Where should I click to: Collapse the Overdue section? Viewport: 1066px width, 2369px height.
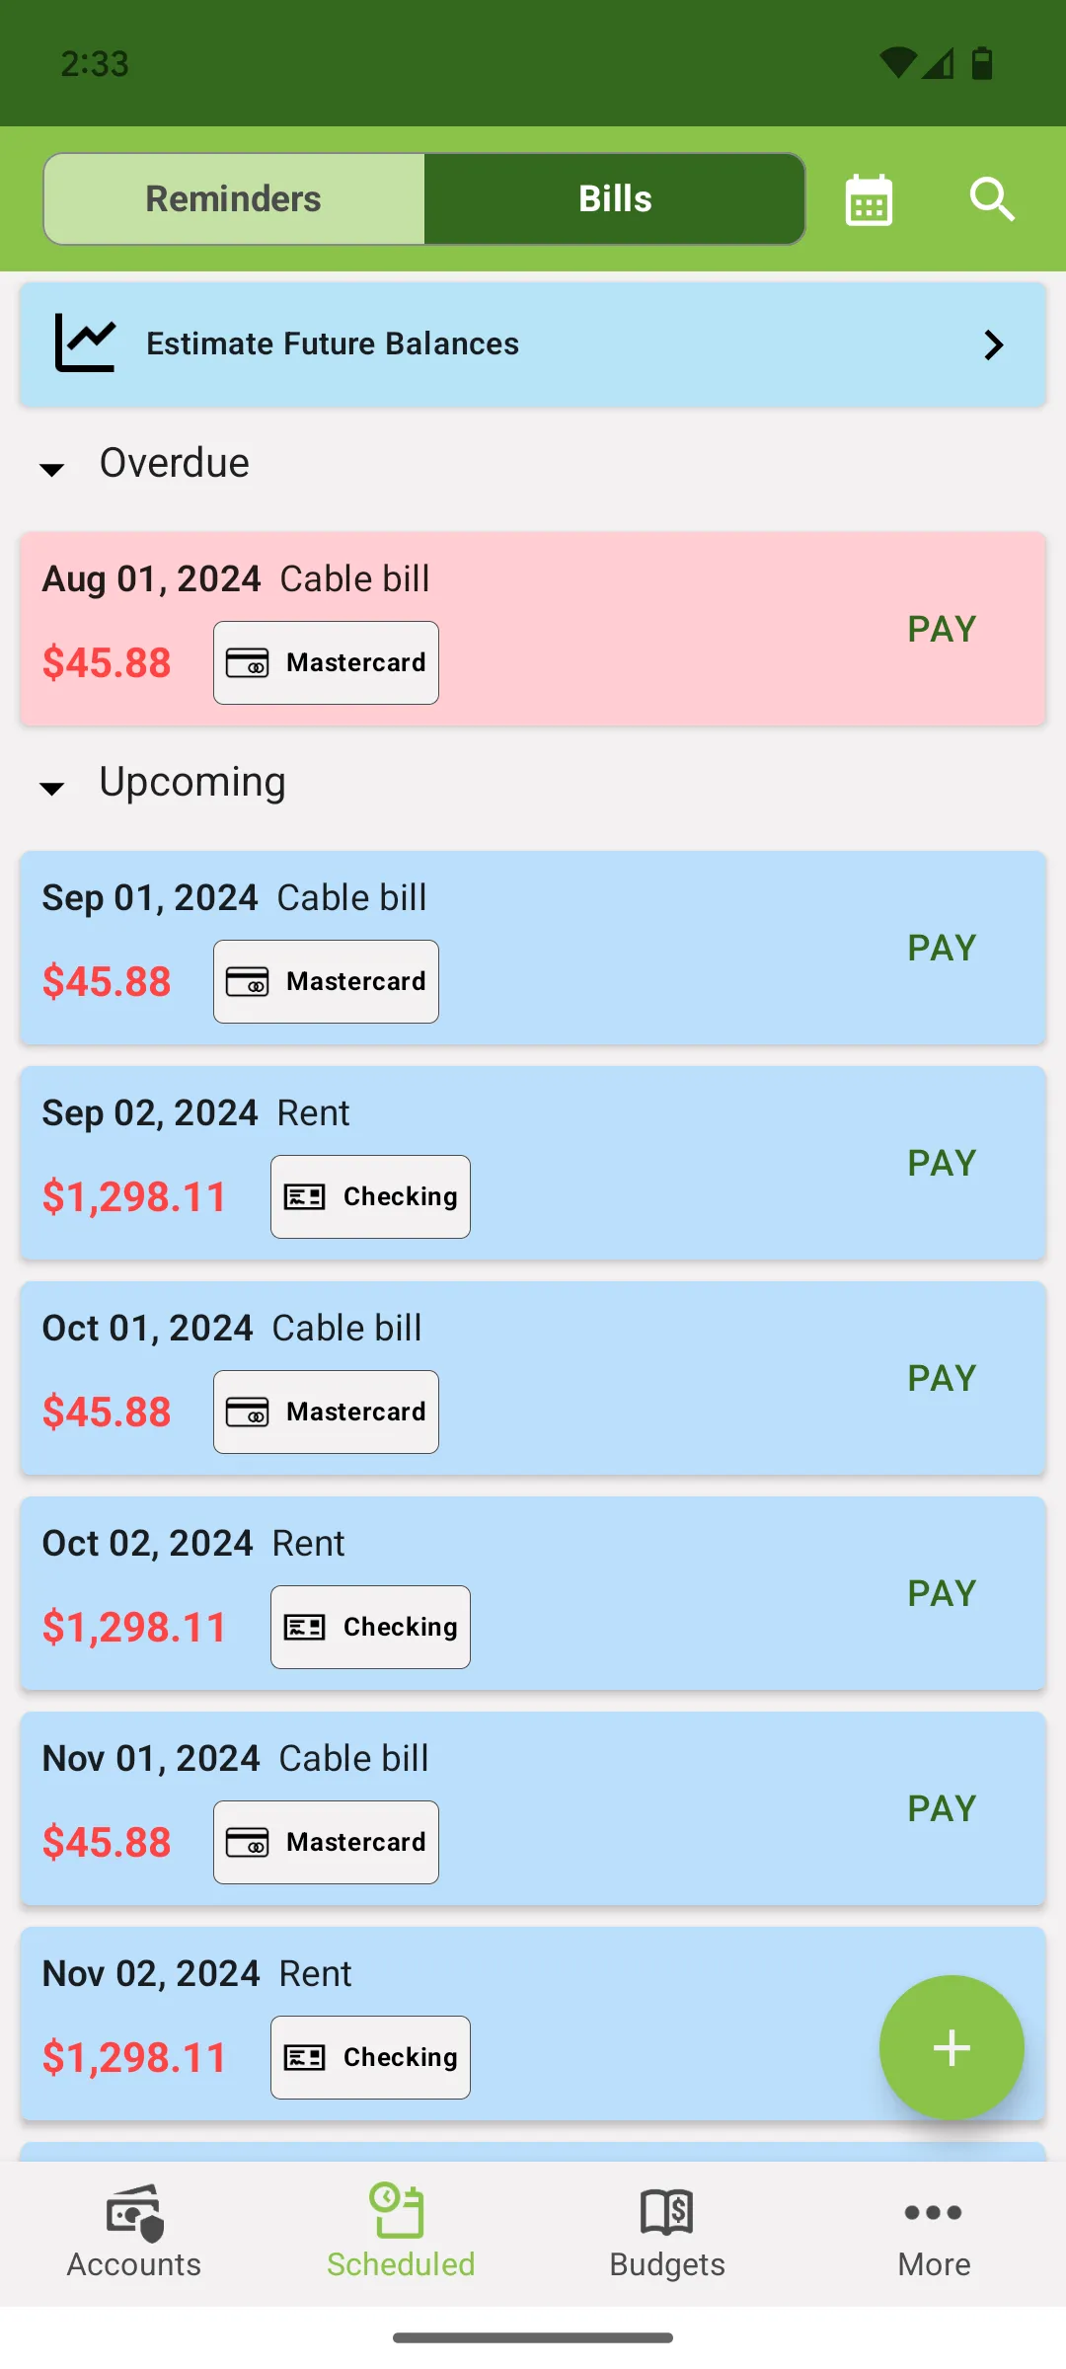52,469
